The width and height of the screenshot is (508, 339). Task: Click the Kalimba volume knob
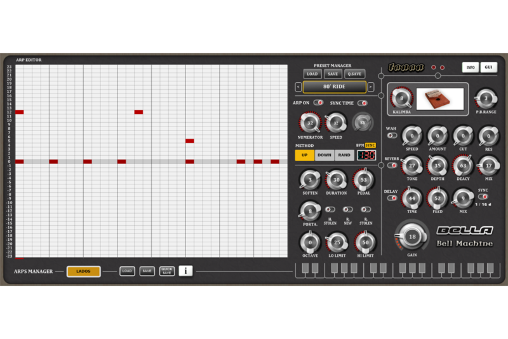(401, 99)
